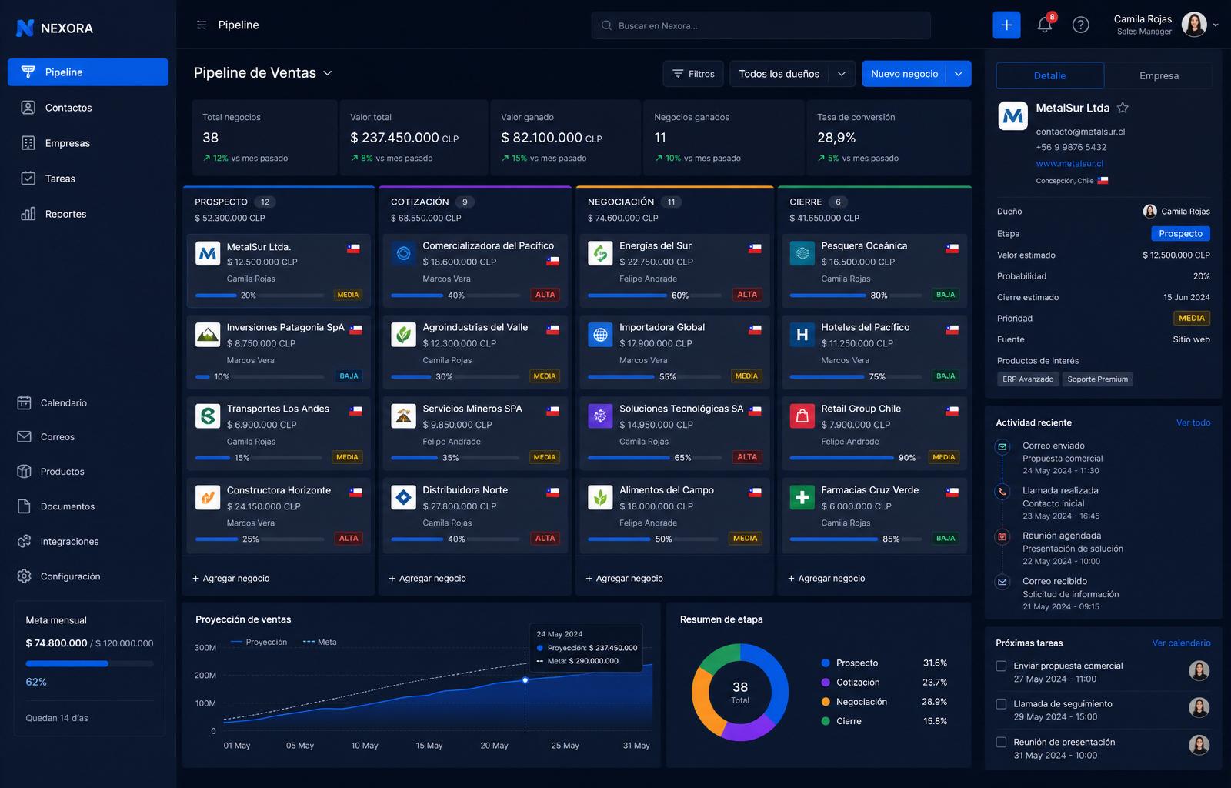Open Configuración in the sidebar

coord(88,576)
